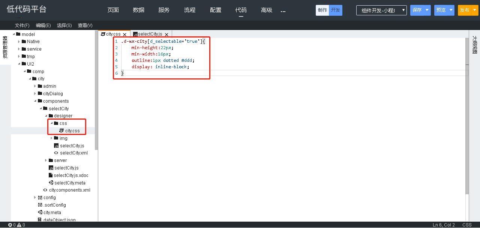
Task: Click the 预览 button
Action: point(441,10)
